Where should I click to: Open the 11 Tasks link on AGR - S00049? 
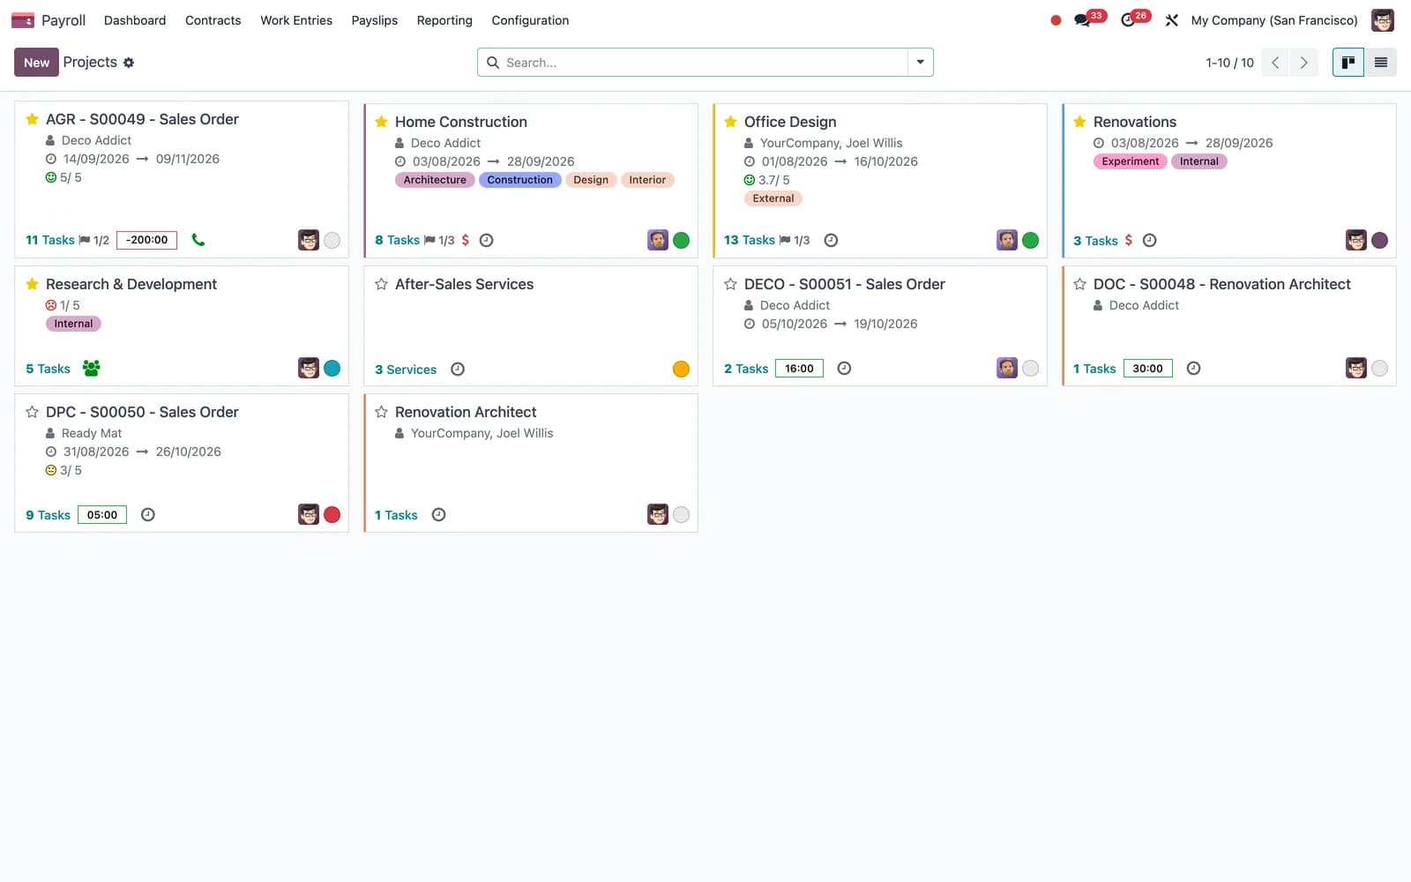coord(50,240)
